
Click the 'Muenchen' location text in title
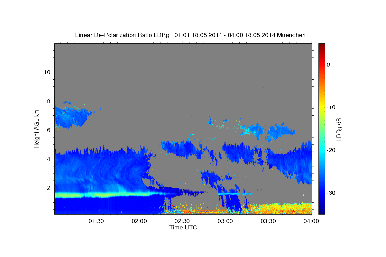tap(291, 35)
